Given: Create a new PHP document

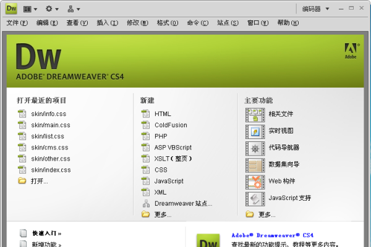Looking at the screenshot, I should click(161, 136).
